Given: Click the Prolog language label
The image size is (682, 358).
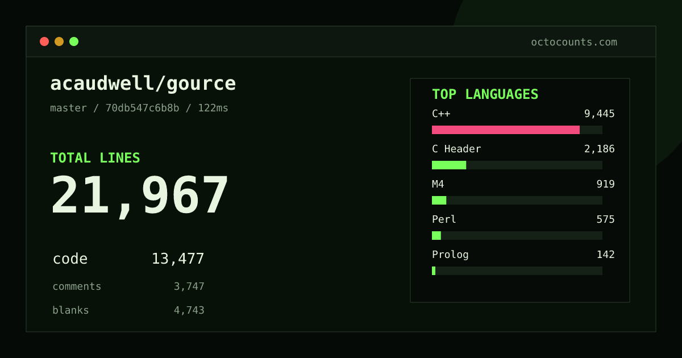Looking at the screenshot, I should tap(450, 255).
